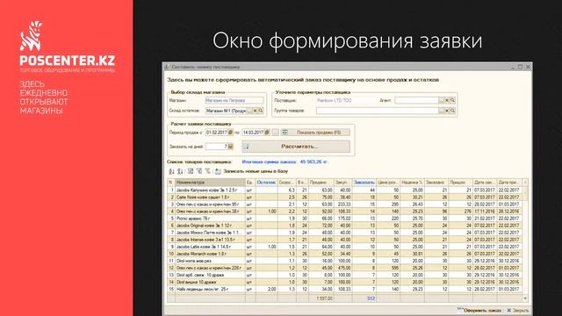Viewport: 562px width, 316px height.
Task: Click the Итоговая сумма заказа 45 563,26 text
Action: (x=285, y=162)
